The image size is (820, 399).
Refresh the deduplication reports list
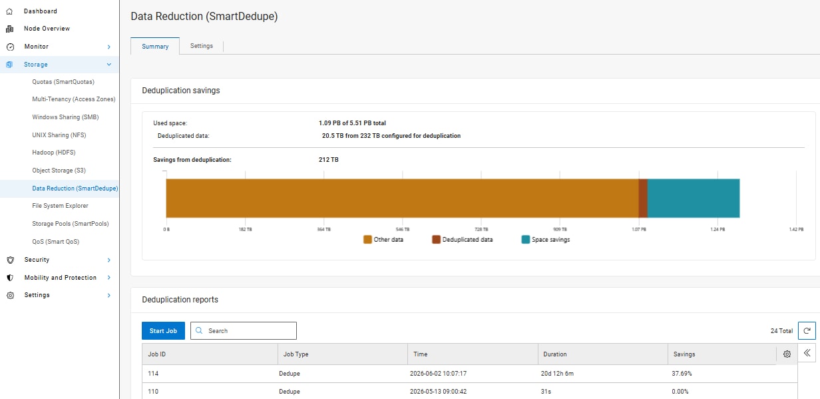pos(807,330)
